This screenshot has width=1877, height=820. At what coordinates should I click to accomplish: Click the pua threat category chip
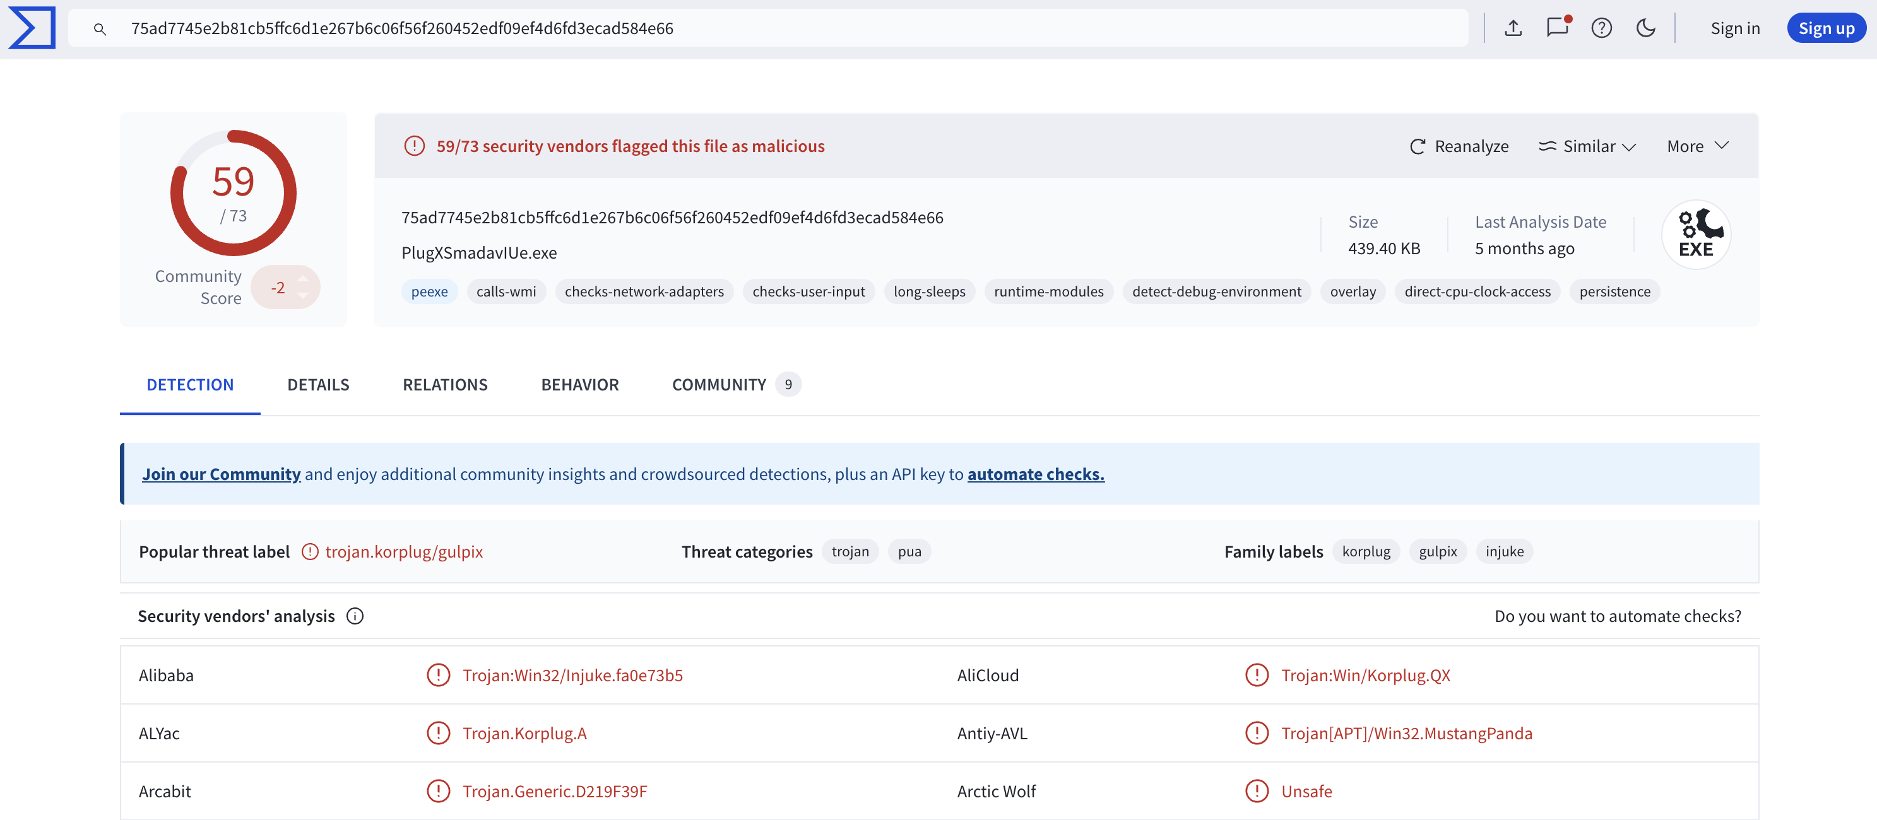[909, 551]
